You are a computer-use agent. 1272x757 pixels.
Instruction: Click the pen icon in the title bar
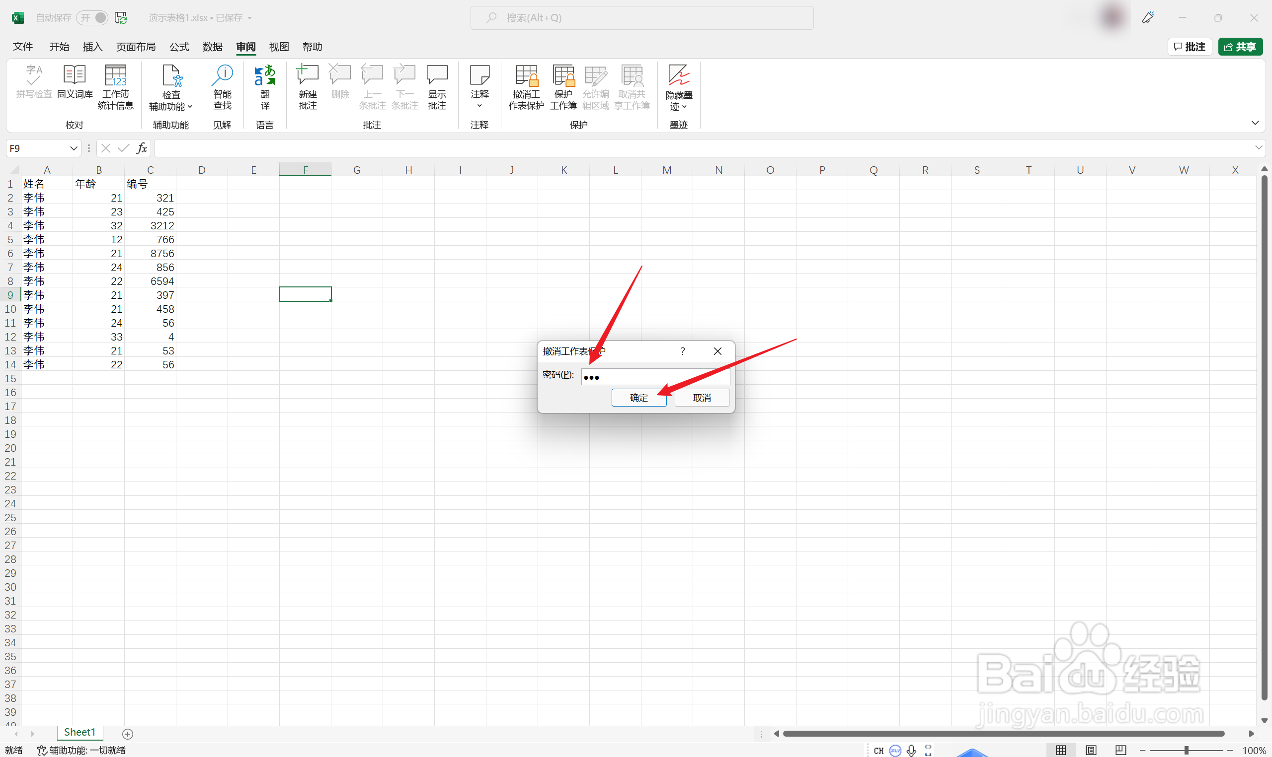(x=1148, y=18)
